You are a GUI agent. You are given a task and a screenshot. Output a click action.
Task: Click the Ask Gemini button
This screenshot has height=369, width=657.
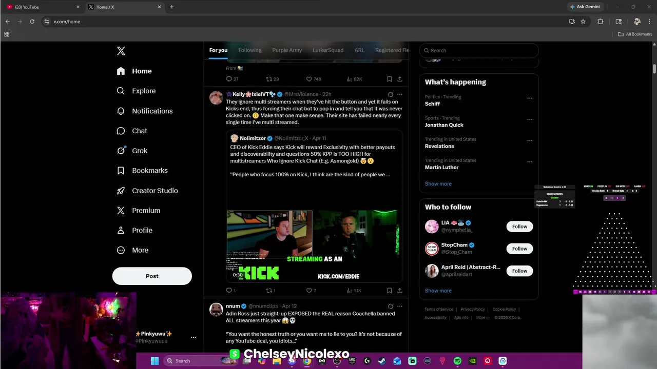(x=584, y=7)
